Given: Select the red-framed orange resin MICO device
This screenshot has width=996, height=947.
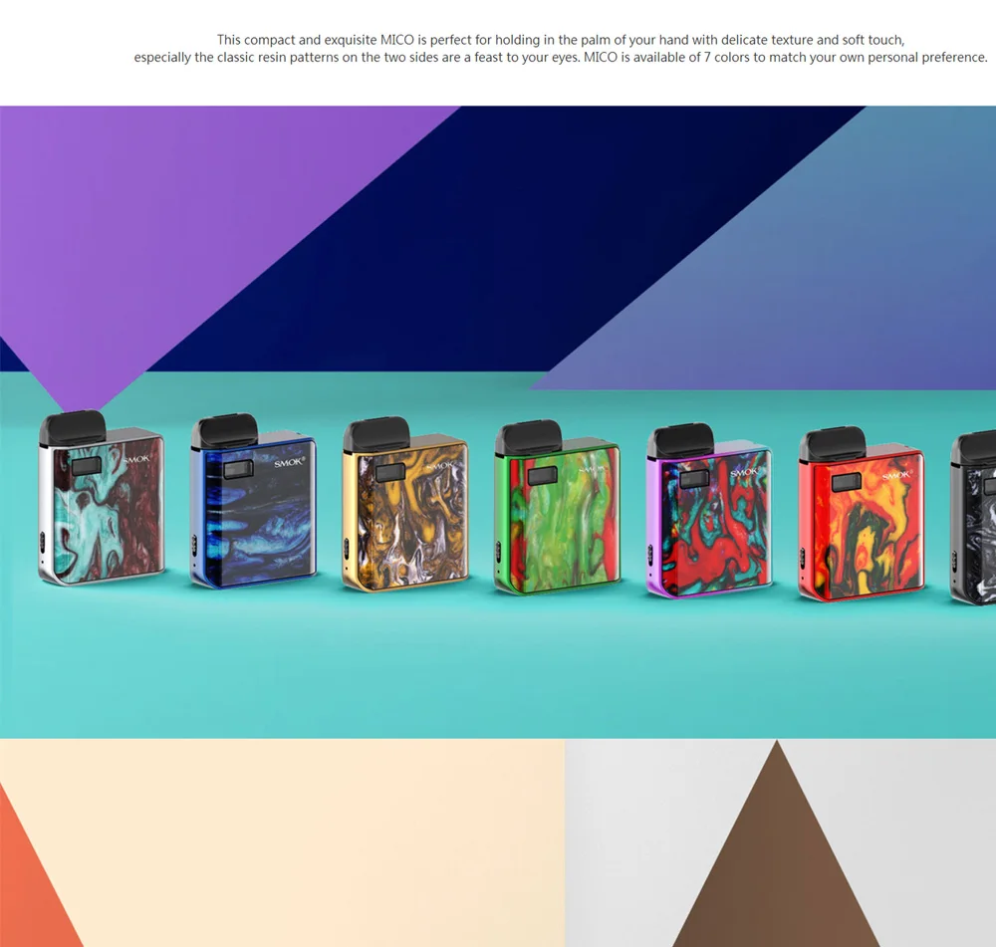Looking at the screenshot, I should click(862, 515).
